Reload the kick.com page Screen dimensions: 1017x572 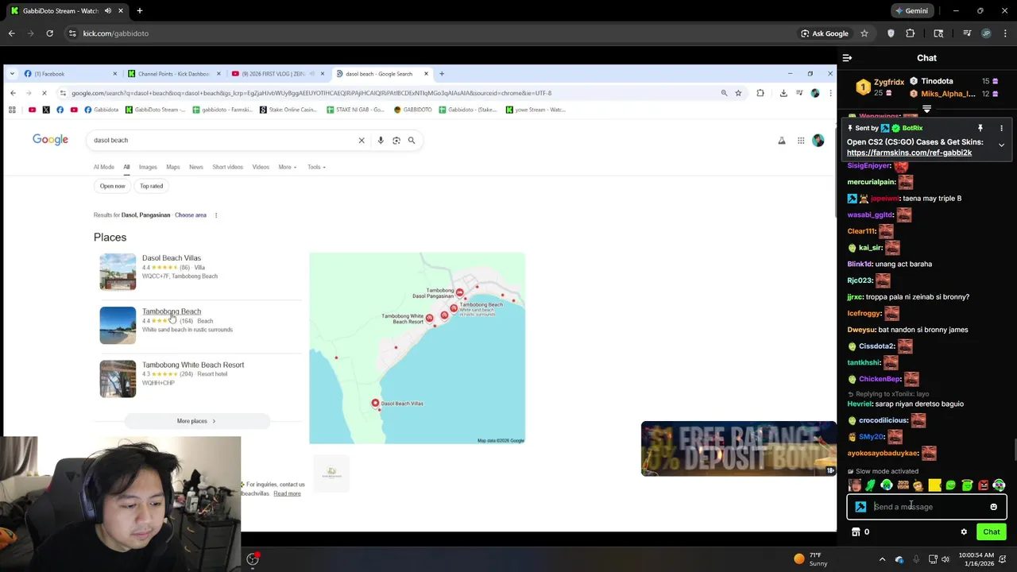pyautogui.click(x=49, y=33)
